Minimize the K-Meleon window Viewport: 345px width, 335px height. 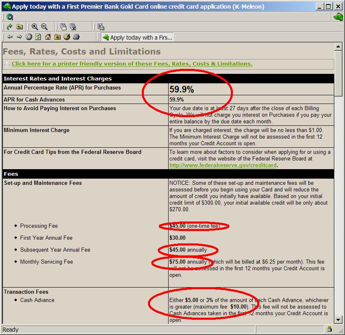(x=320, y=6)
